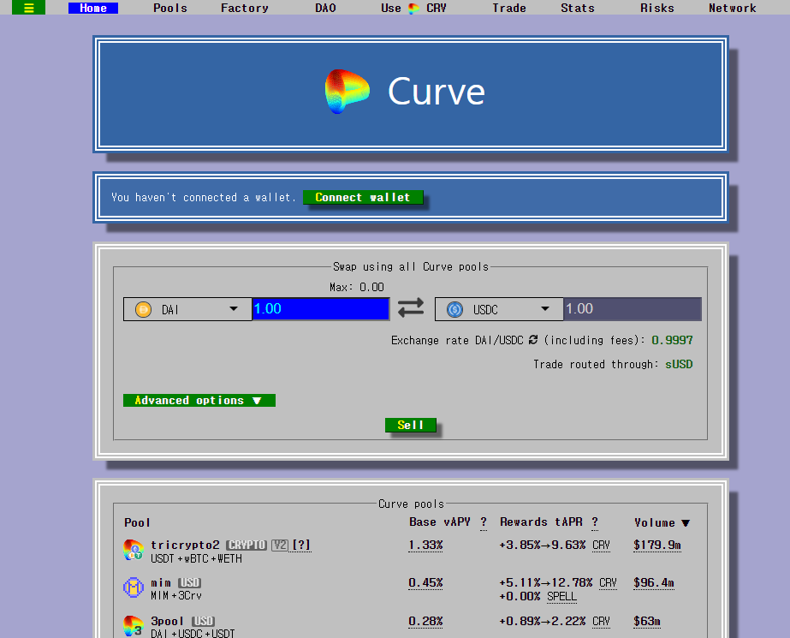Click the USDC output amount field

tap(633, 309)
